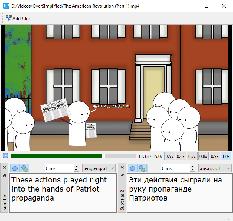Click the English subtitle text 'These actions played right'
Screen dimensions: 233x221
(59, 180)
